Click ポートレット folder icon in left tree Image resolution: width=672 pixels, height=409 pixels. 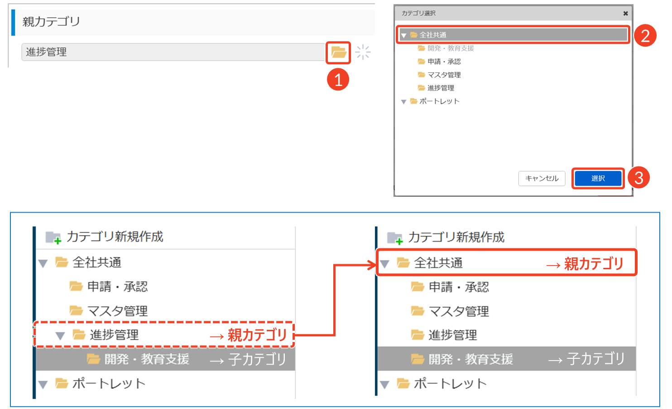(x=62, y=384)
